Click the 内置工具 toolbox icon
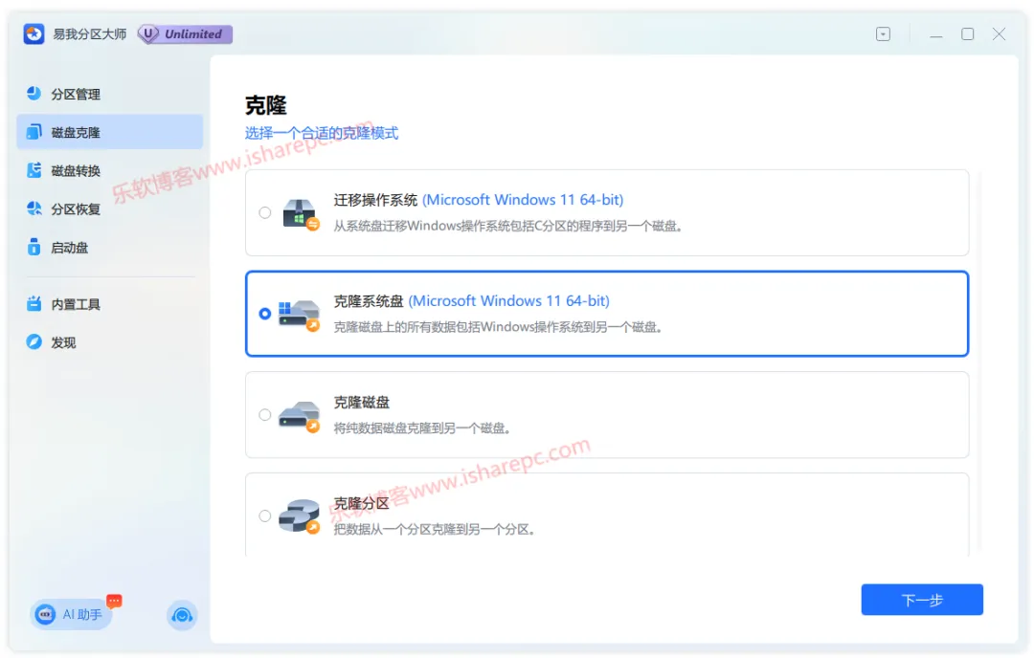 34,303
